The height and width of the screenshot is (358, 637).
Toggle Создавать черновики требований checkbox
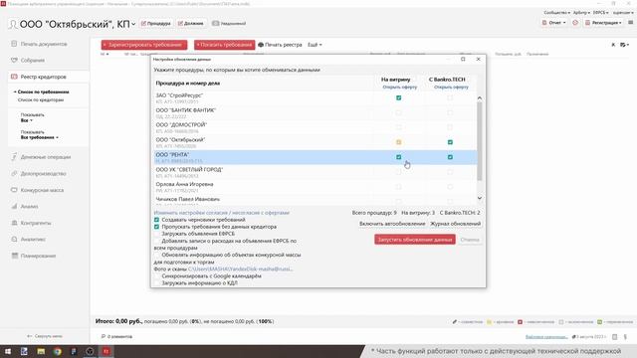(156, 220)
